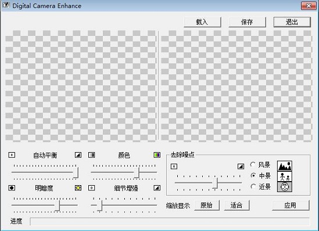
Task: Click the two-people medium scene icon
Action: (x=284, y=176)
